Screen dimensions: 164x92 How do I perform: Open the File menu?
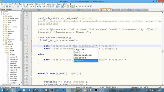tap(2, 4)
